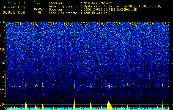This screenshot has width=173, height=110.
Task: Click the 1.0 kHz axis label
Action: coord(2,50)
